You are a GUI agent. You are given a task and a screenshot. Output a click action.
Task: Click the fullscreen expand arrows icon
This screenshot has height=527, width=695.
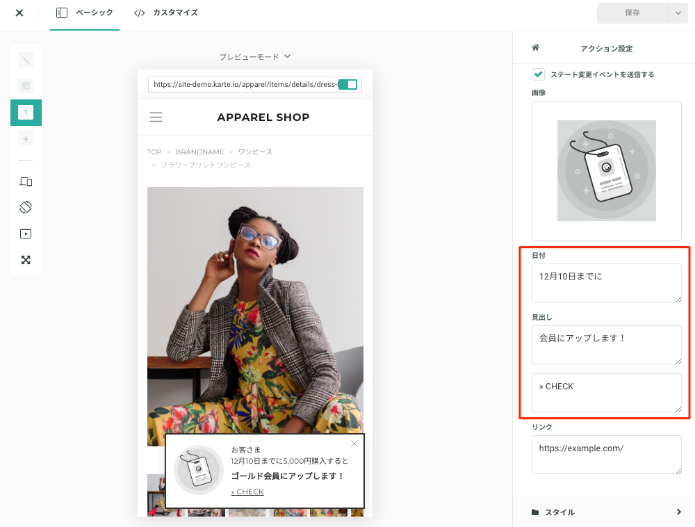[26, 260]
